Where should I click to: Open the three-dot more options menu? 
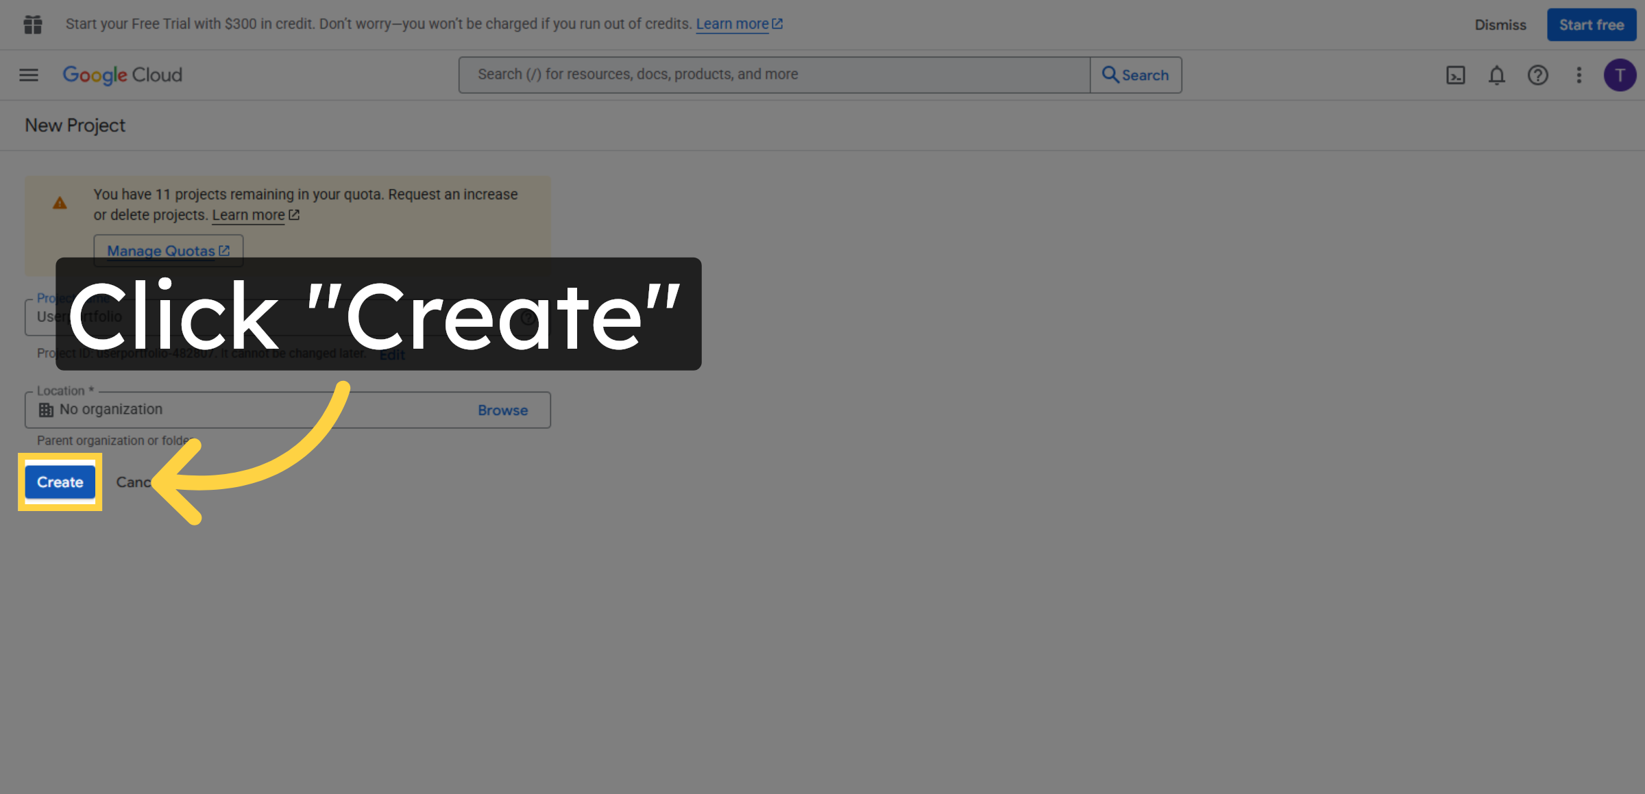1579,75
